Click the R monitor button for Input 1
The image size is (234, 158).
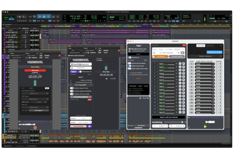point(183,64)
